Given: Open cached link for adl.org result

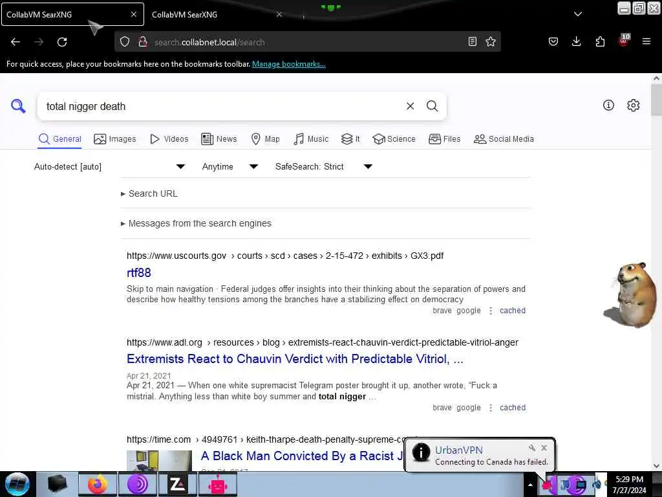Looking at the screenshot, I should (x=513, y=408).
